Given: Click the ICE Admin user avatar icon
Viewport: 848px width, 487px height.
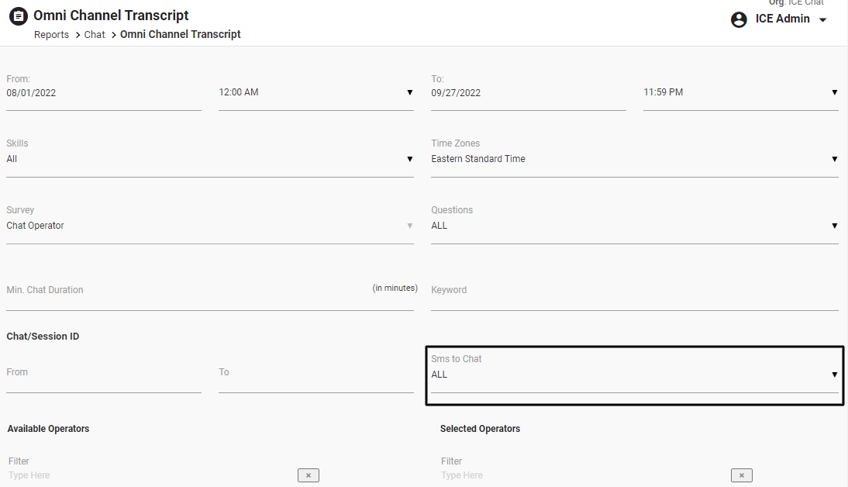Looking at the screenshot, I should pos(739,19).
